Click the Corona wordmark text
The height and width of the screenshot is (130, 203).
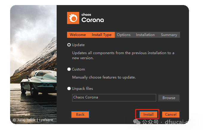pos(93,20)
